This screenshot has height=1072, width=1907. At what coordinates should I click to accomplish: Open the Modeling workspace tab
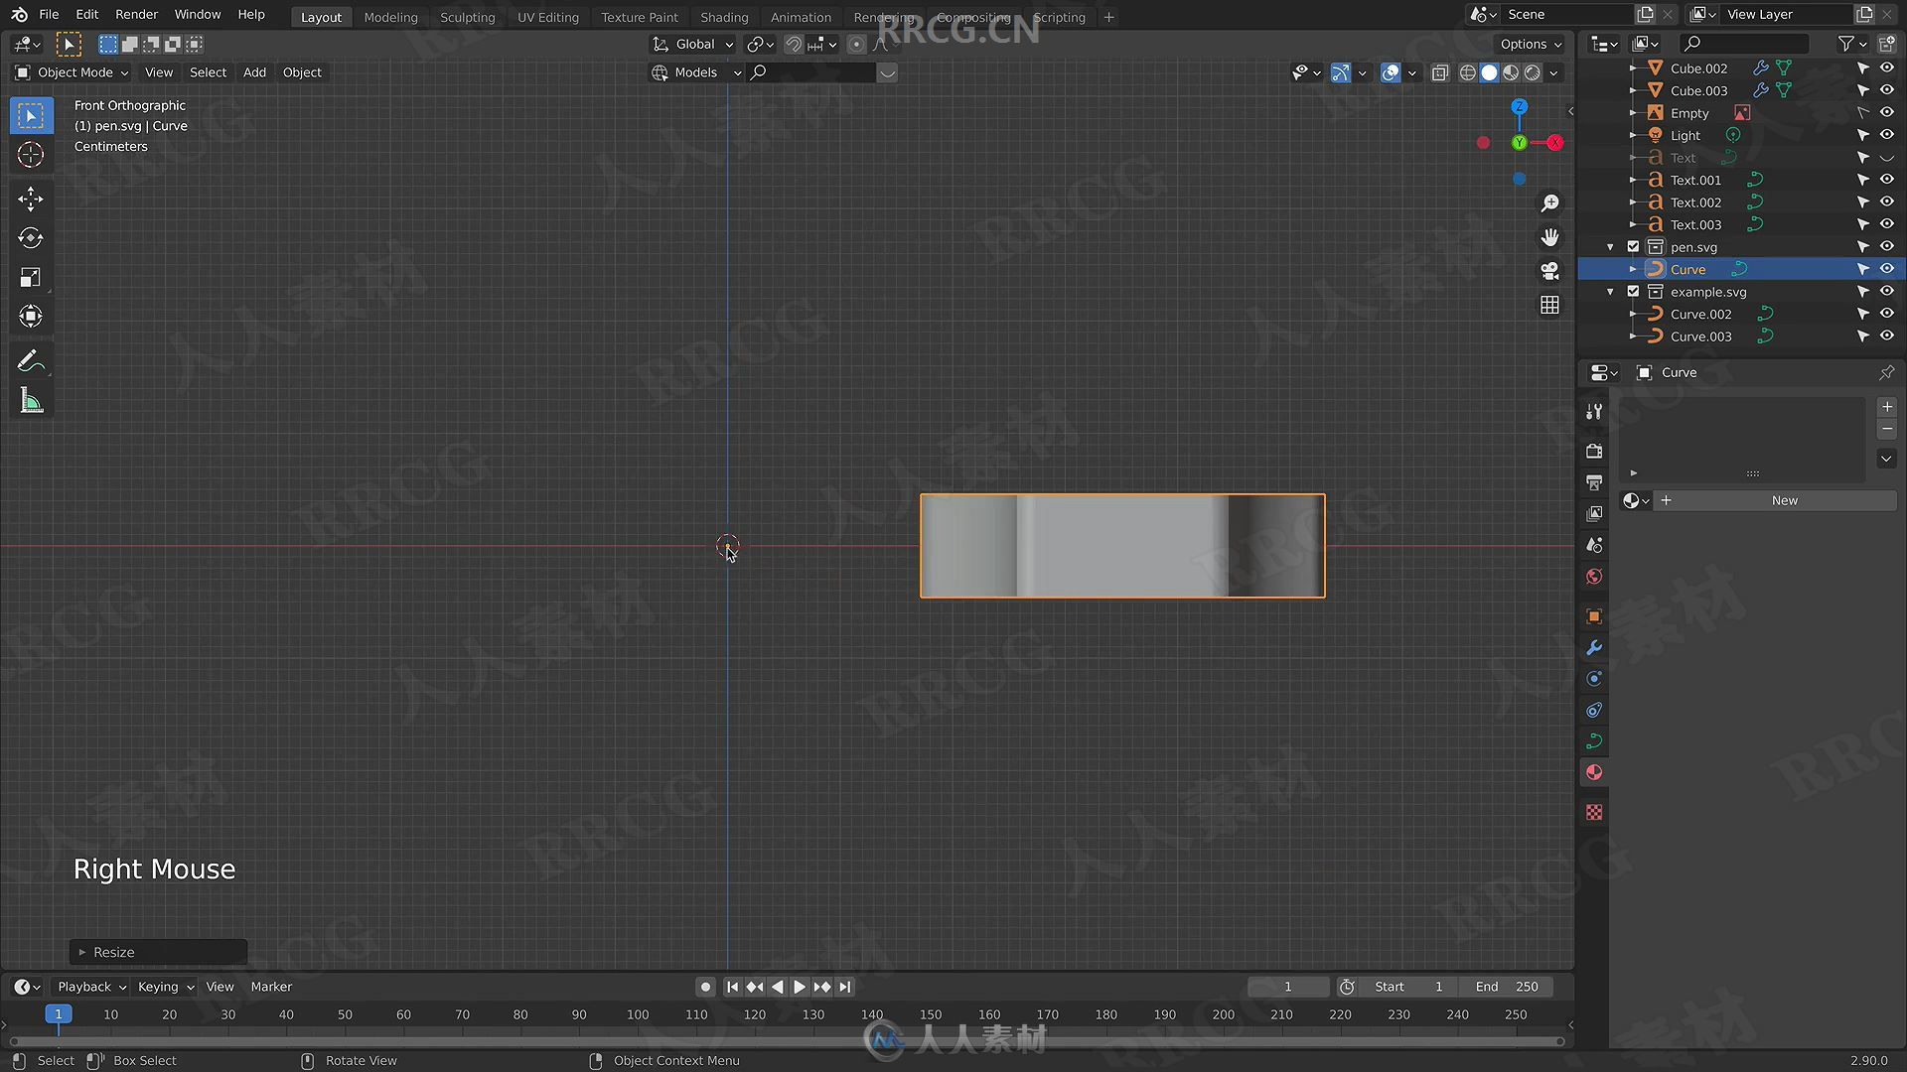[x=390, y=17]
